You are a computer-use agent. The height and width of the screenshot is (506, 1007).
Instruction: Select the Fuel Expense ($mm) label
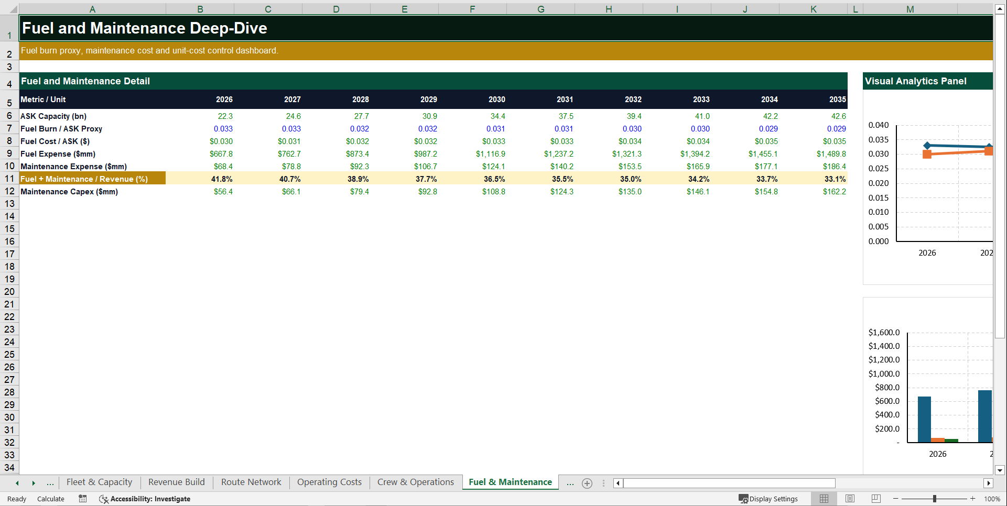92,154
